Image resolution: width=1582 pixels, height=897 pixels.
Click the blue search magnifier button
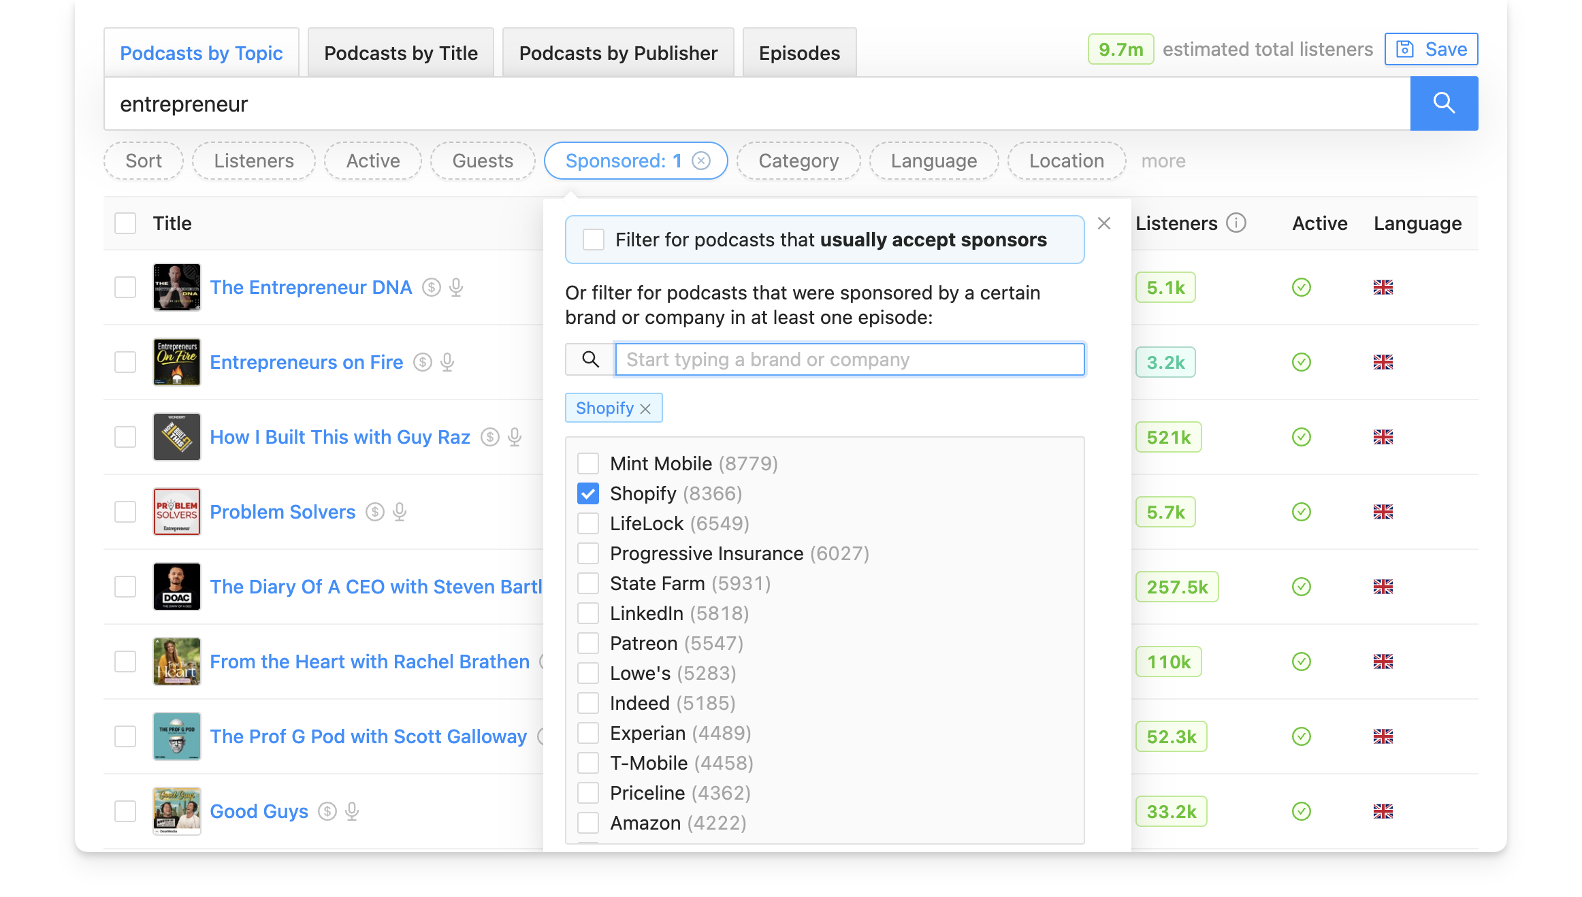pos(1443,103)
